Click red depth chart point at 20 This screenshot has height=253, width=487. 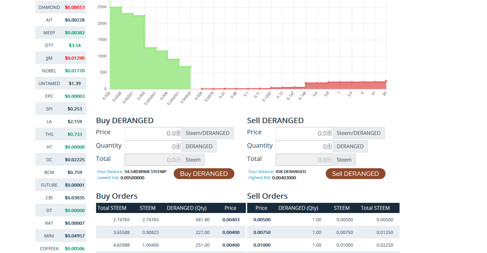(x=386, y=81)
